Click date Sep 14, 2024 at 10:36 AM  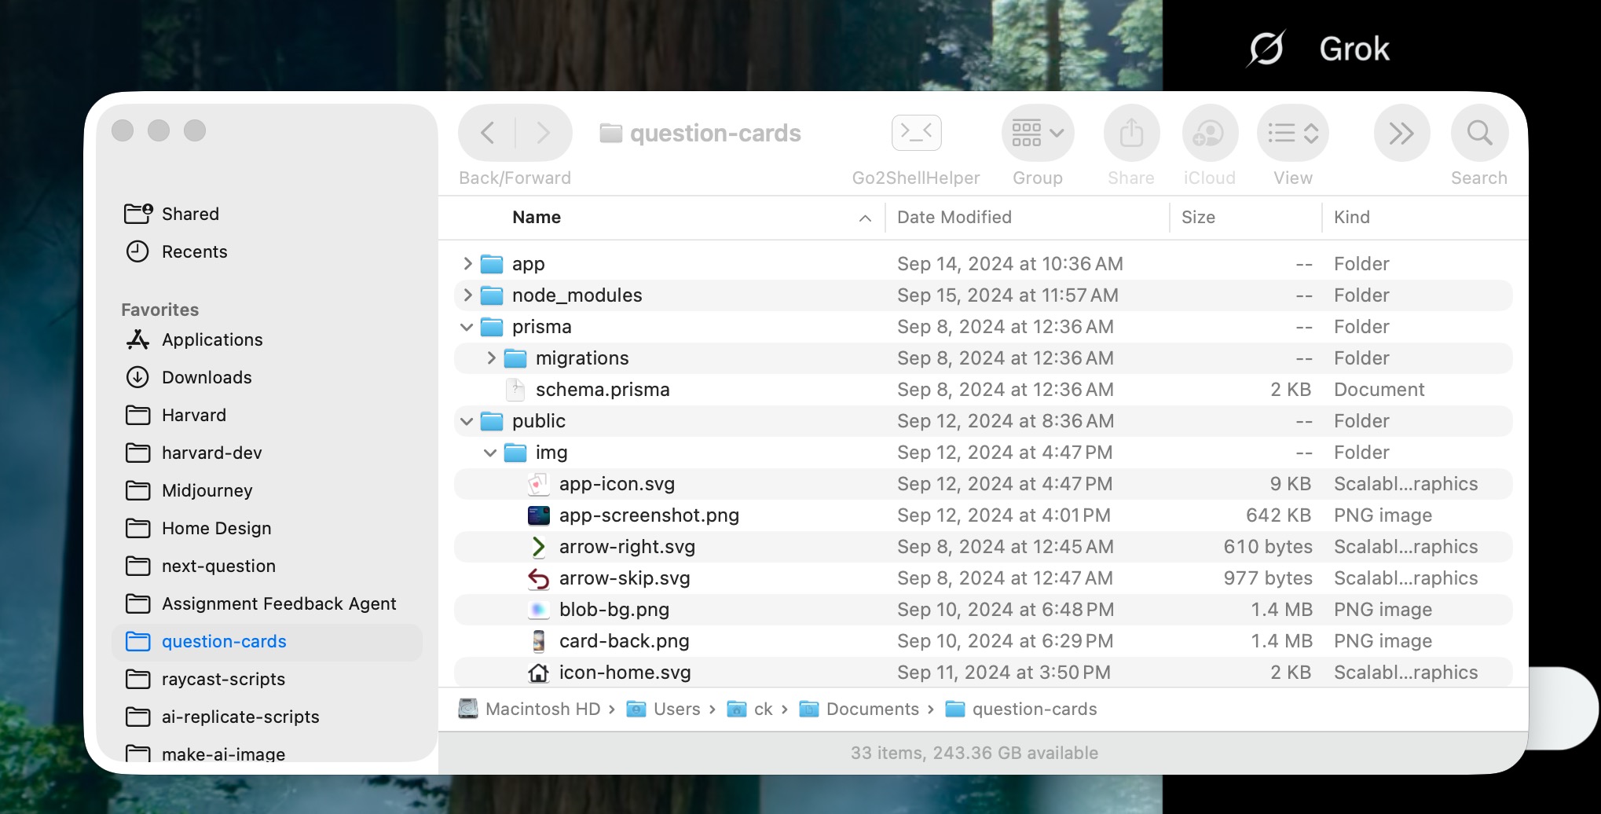coord(1009,263)
